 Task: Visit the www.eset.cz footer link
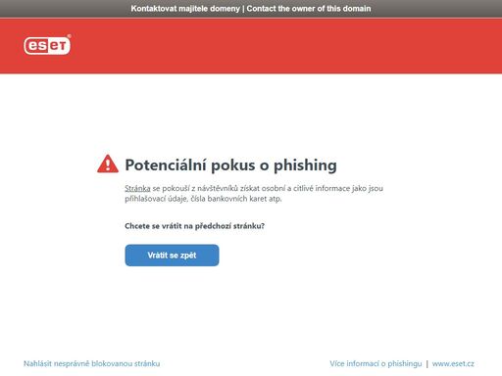[453, 363]
